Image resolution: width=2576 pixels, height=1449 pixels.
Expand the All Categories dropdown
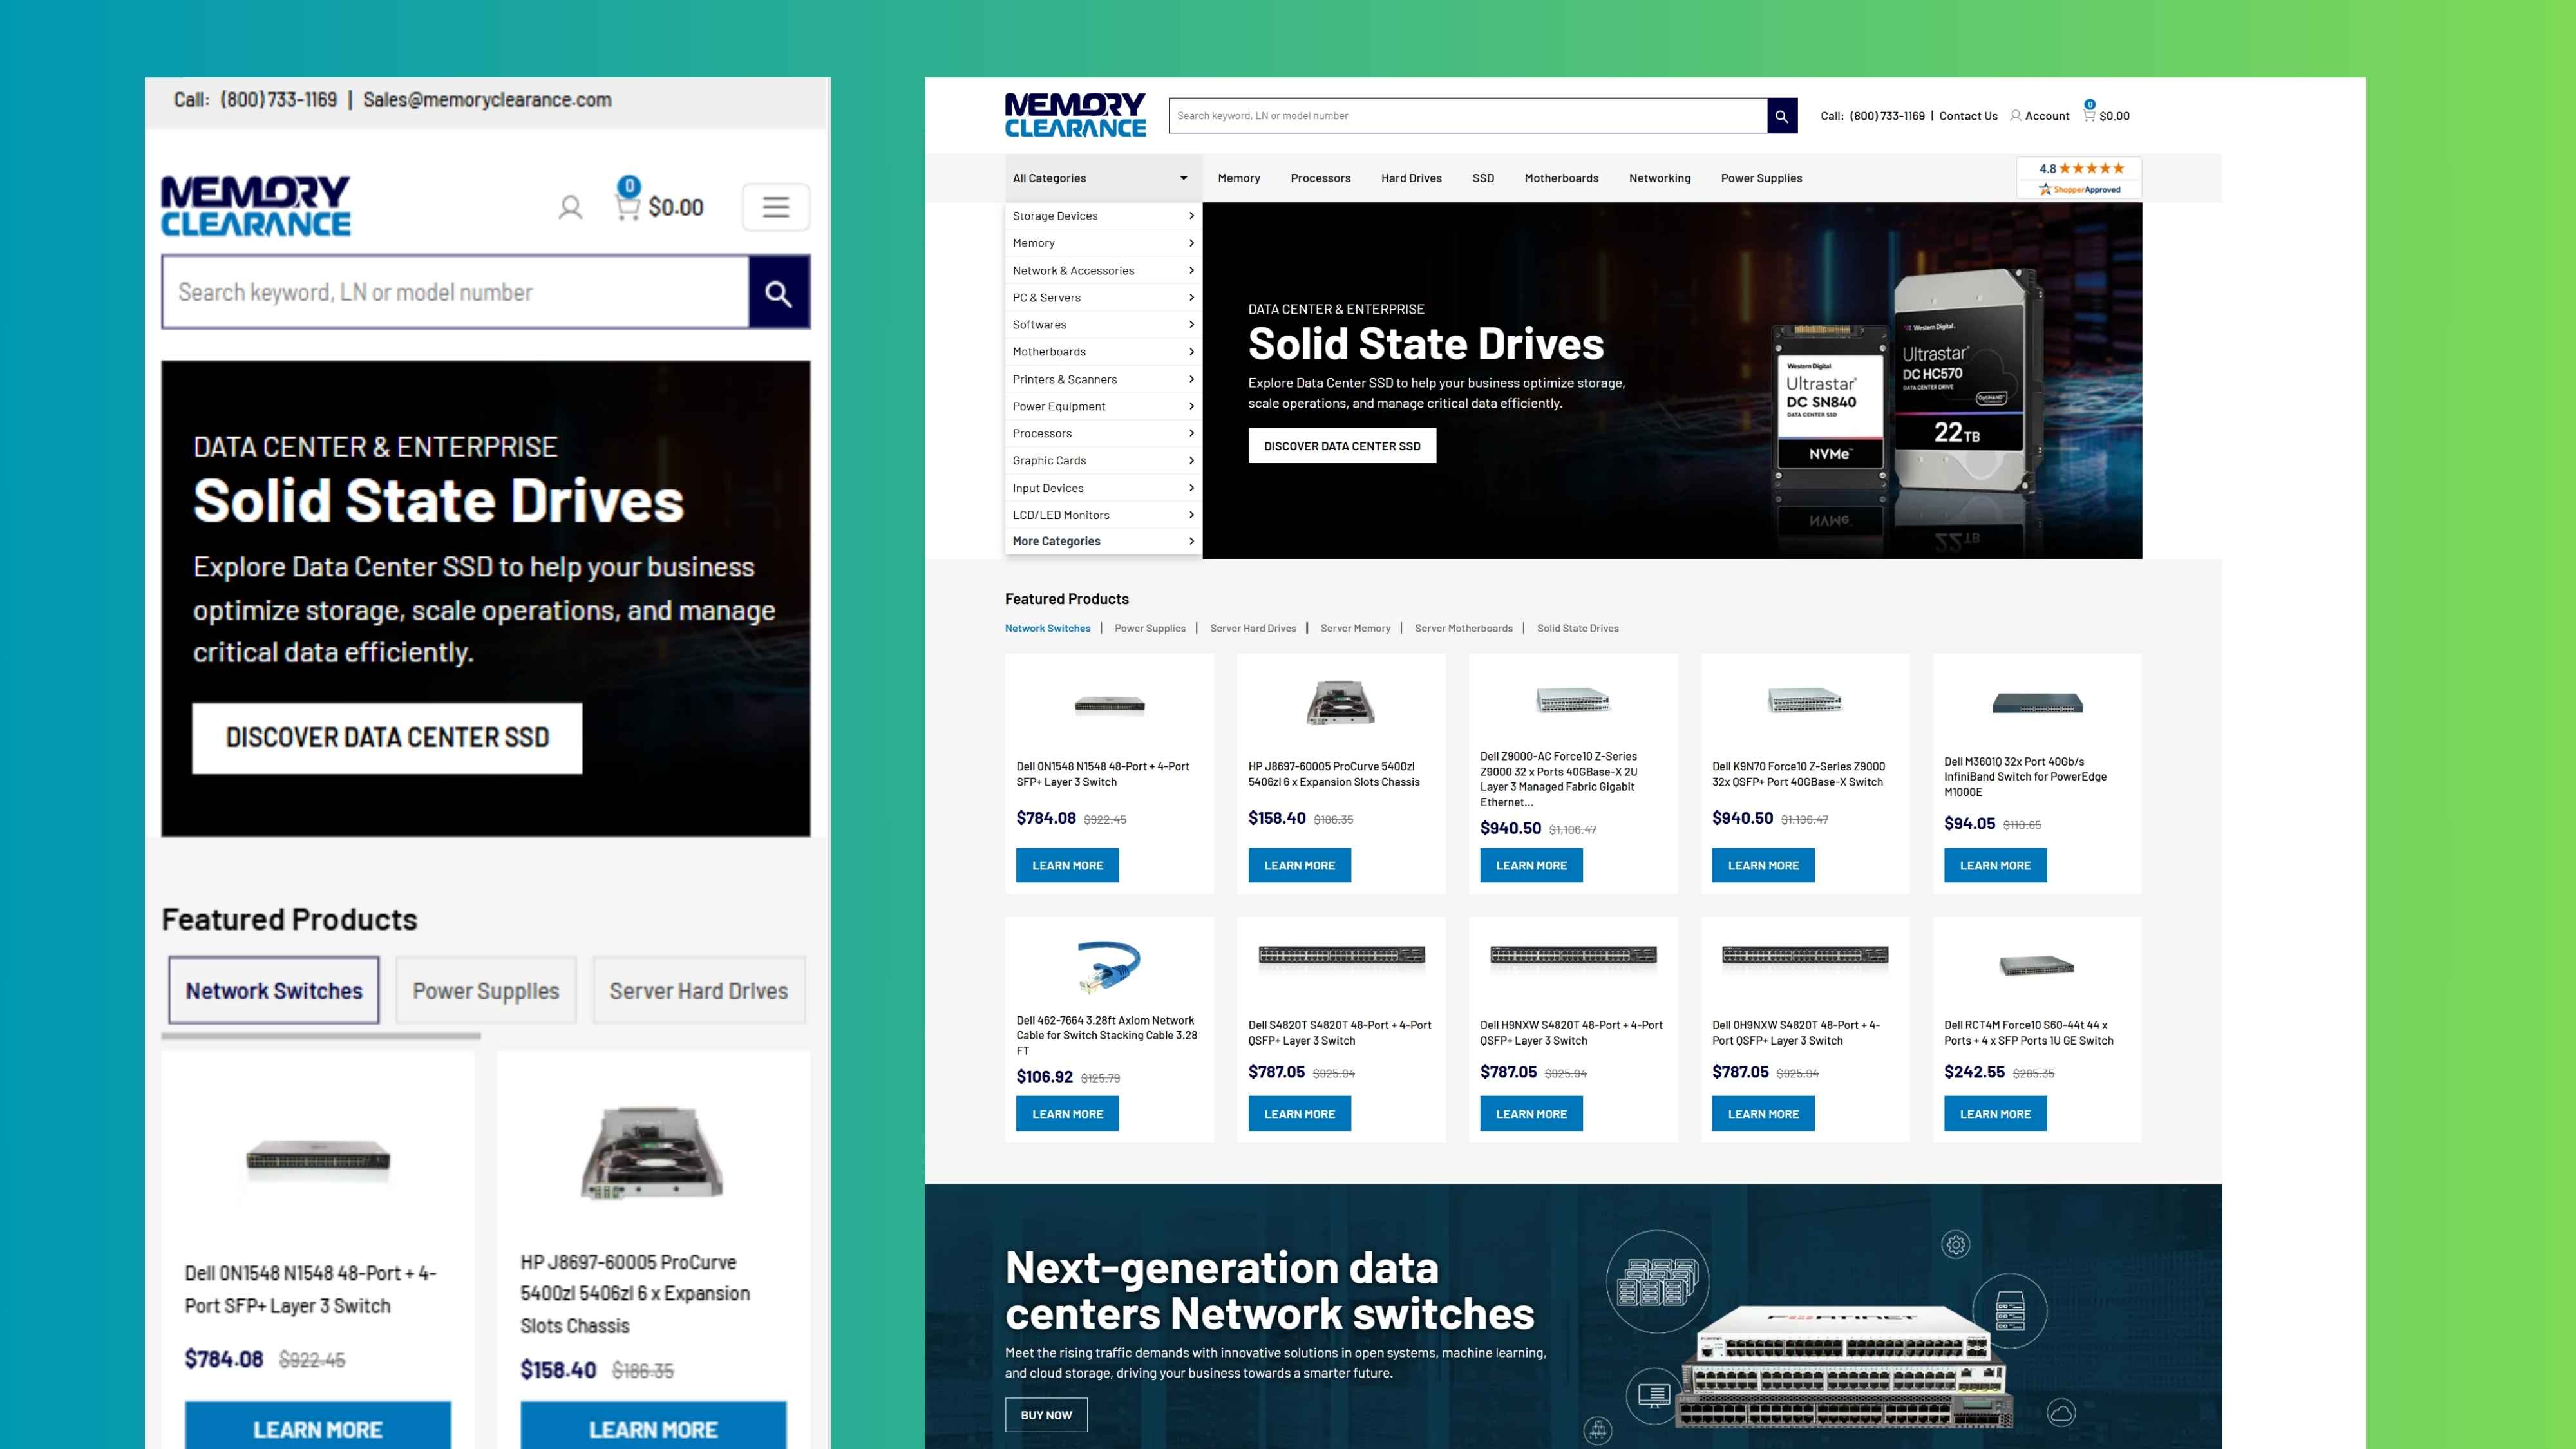(x=1103, y=178)
